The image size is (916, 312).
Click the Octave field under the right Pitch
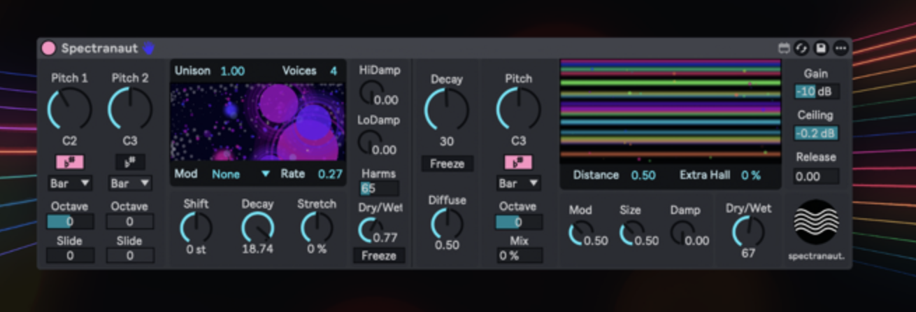point(519,222)
